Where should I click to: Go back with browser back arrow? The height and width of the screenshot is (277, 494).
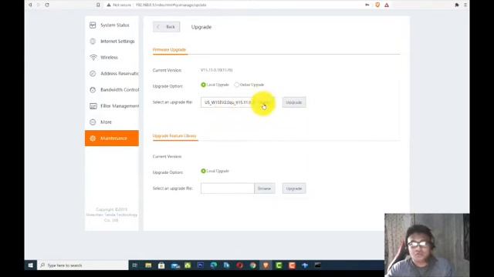click(30, 5)
